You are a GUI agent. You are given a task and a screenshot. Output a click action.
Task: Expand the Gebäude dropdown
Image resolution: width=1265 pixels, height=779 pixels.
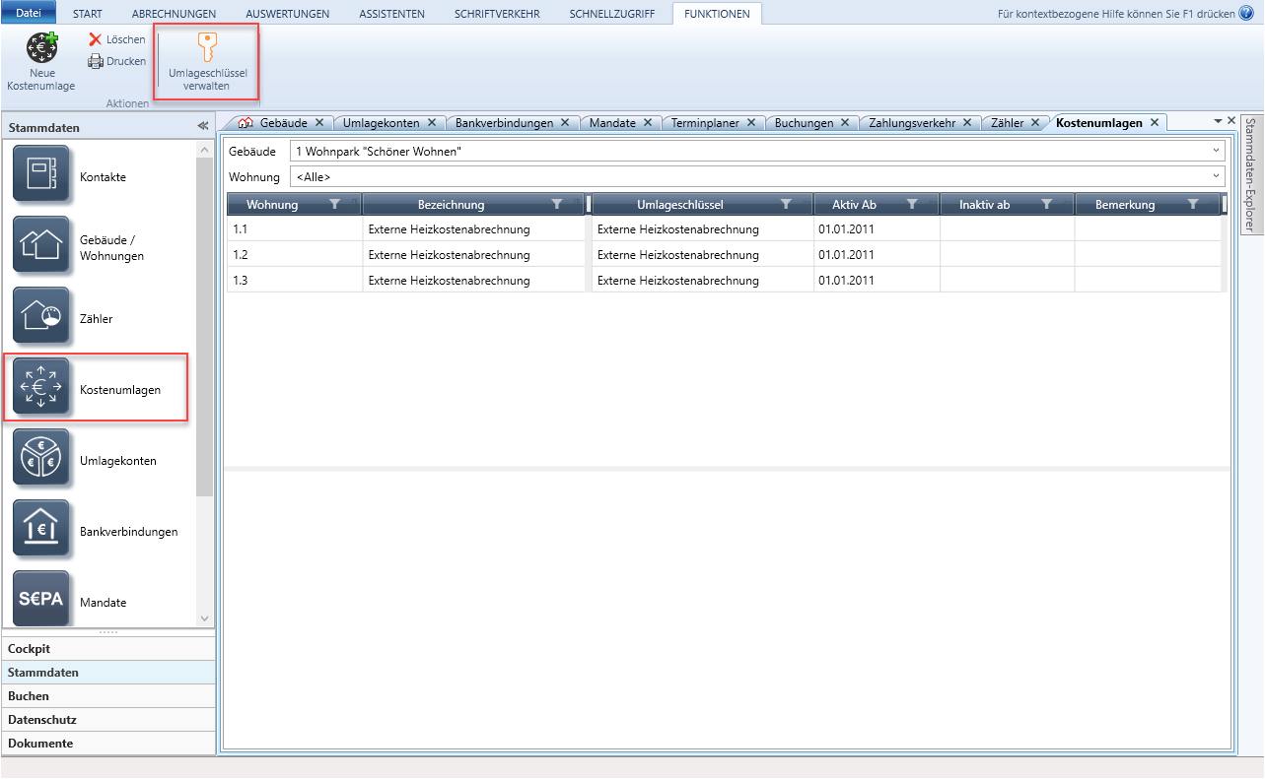pyautogui.click(x=1216, y=152)
